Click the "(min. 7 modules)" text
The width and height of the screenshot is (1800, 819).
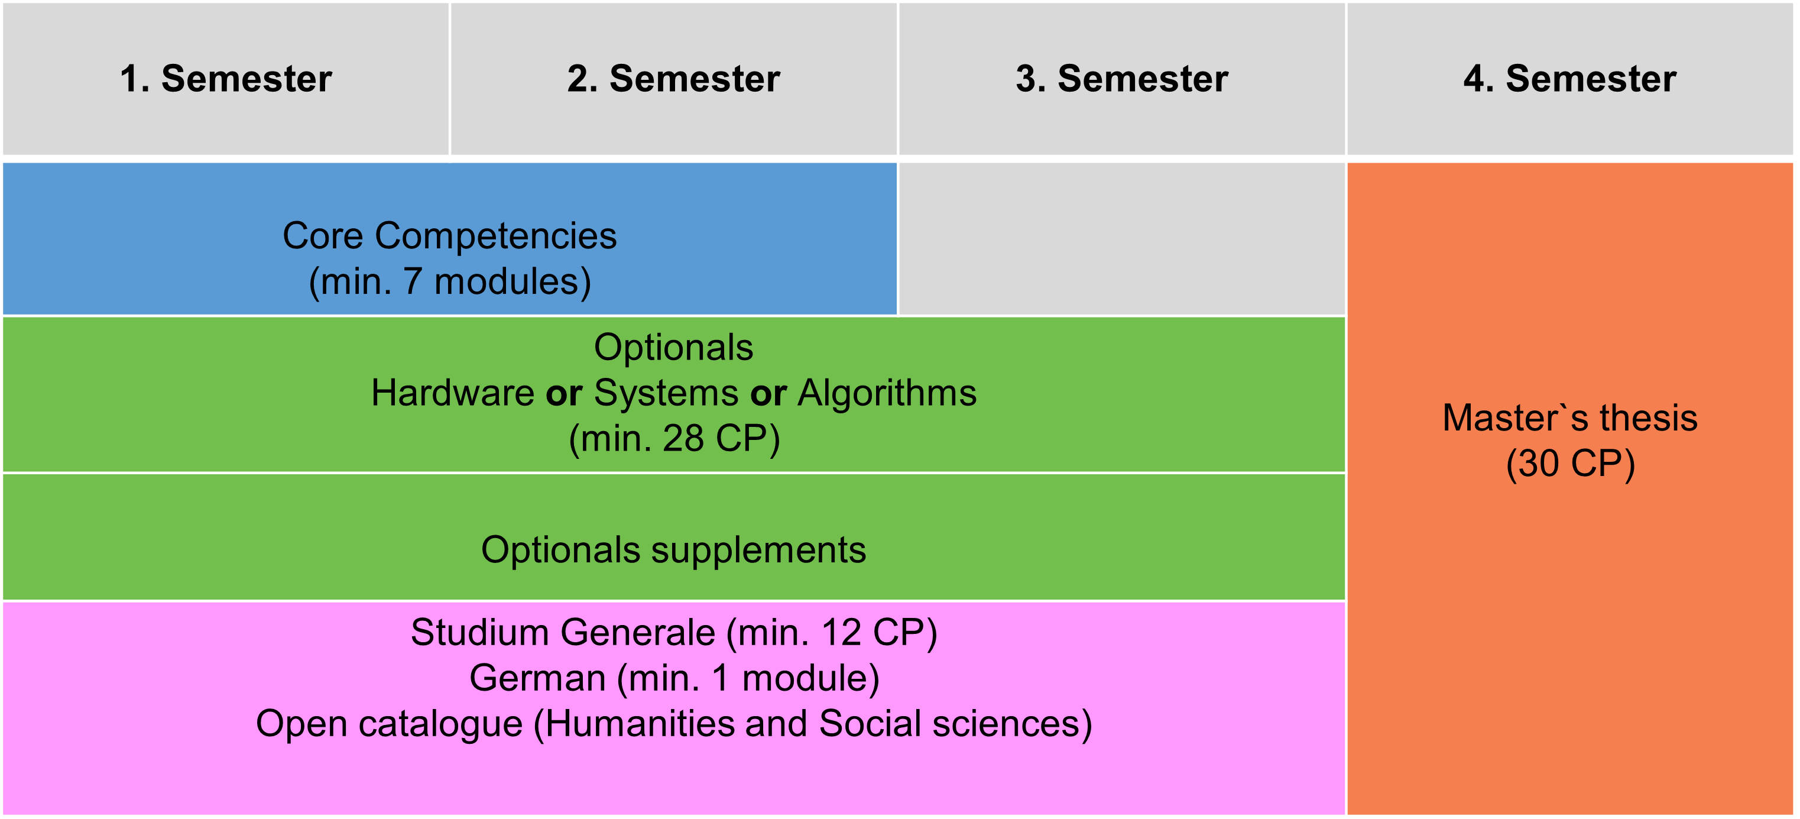pyautogui.click(x=449, y=281)
